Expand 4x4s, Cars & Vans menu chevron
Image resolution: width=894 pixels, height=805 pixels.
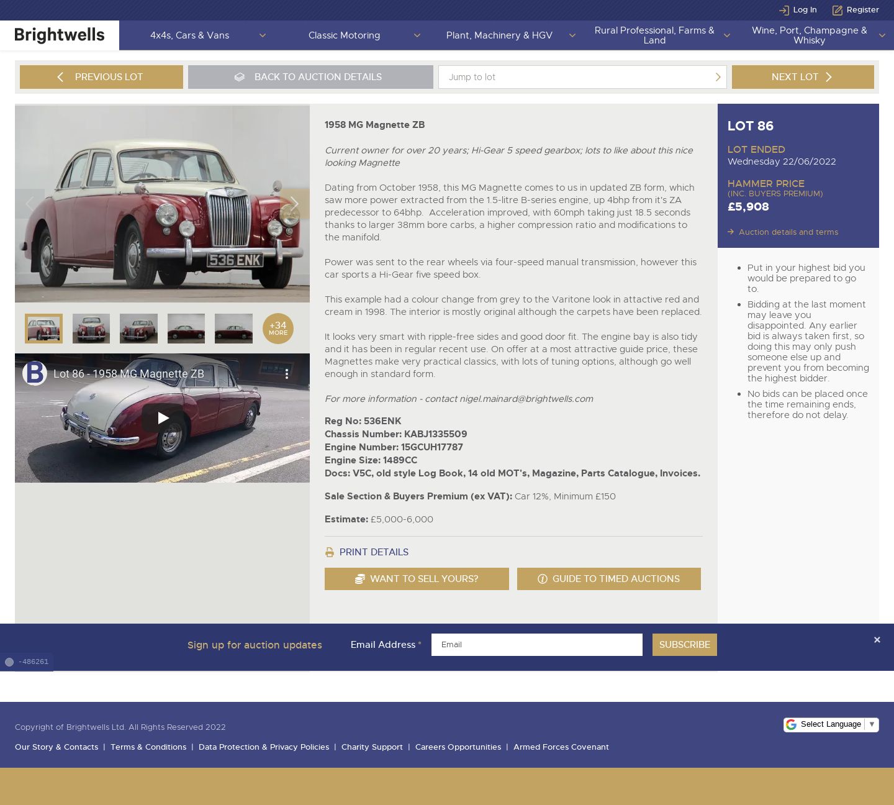tap(263, 35)
